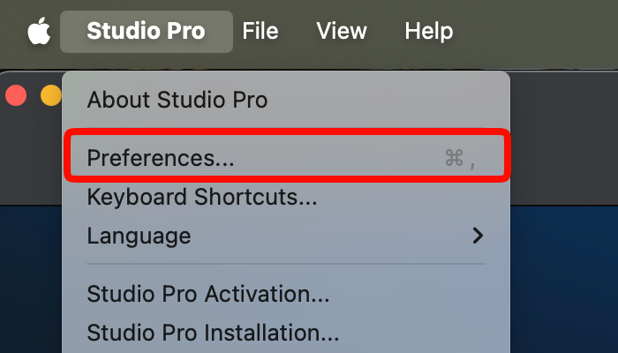Click the separator line below Language
This screenshot has width=618, height=353.
(286, 264)
